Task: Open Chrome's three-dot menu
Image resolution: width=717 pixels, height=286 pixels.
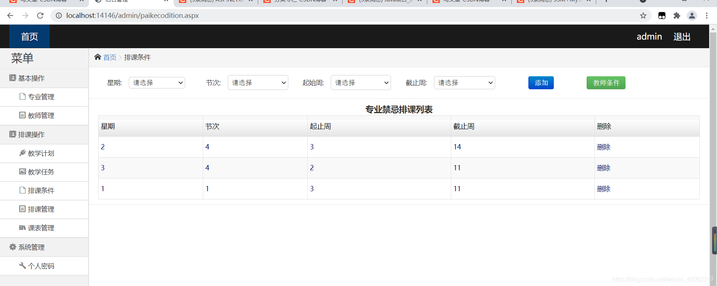Action: pyautogui.click(x=707, y=15)
